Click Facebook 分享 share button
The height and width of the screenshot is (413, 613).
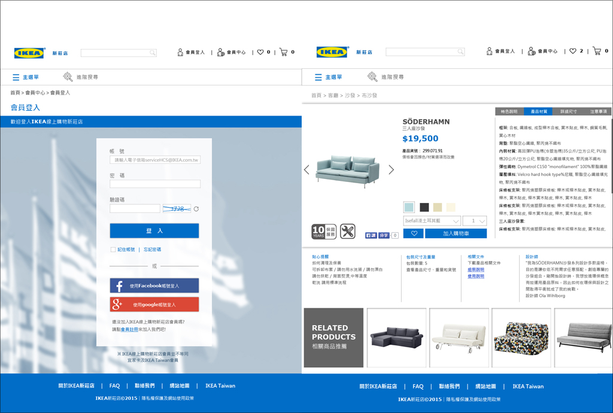[384, 235]
